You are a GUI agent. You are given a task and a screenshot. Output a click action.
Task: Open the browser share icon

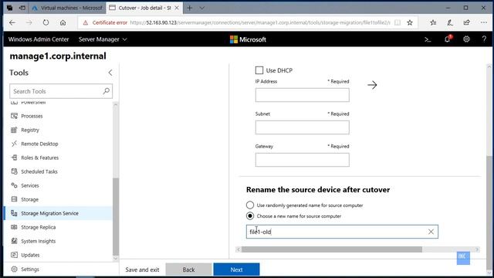[x=466, y=22]
